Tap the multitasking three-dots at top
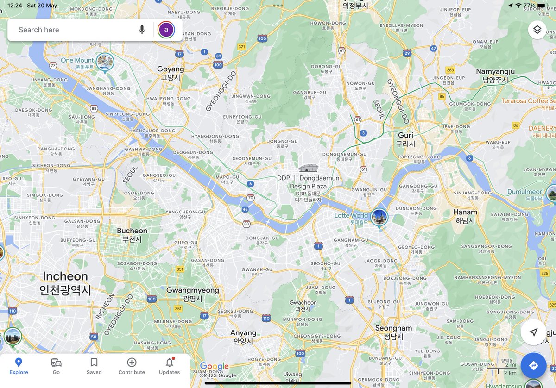The width and height of the screenshot is (556, 388). click(x=278, y=6)
